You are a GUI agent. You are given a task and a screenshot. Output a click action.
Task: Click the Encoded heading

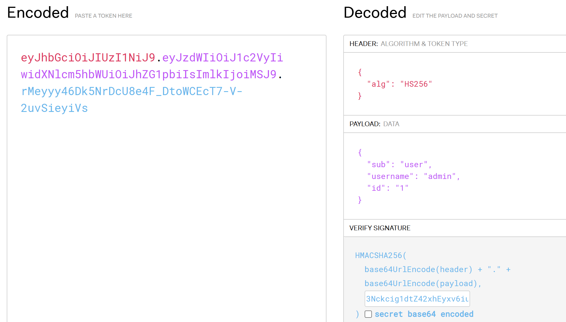38,13
